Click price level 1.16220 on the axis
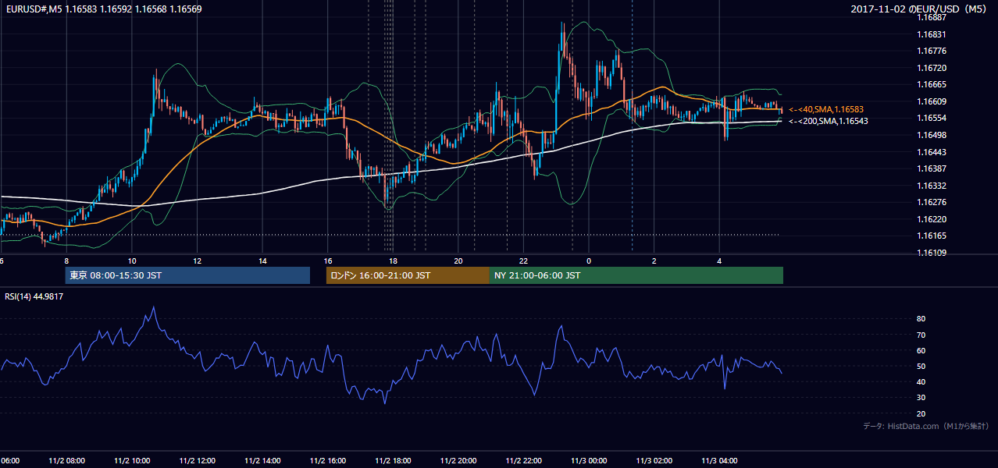998x468 pixels. pyautogui.click(x=932, y=220)
